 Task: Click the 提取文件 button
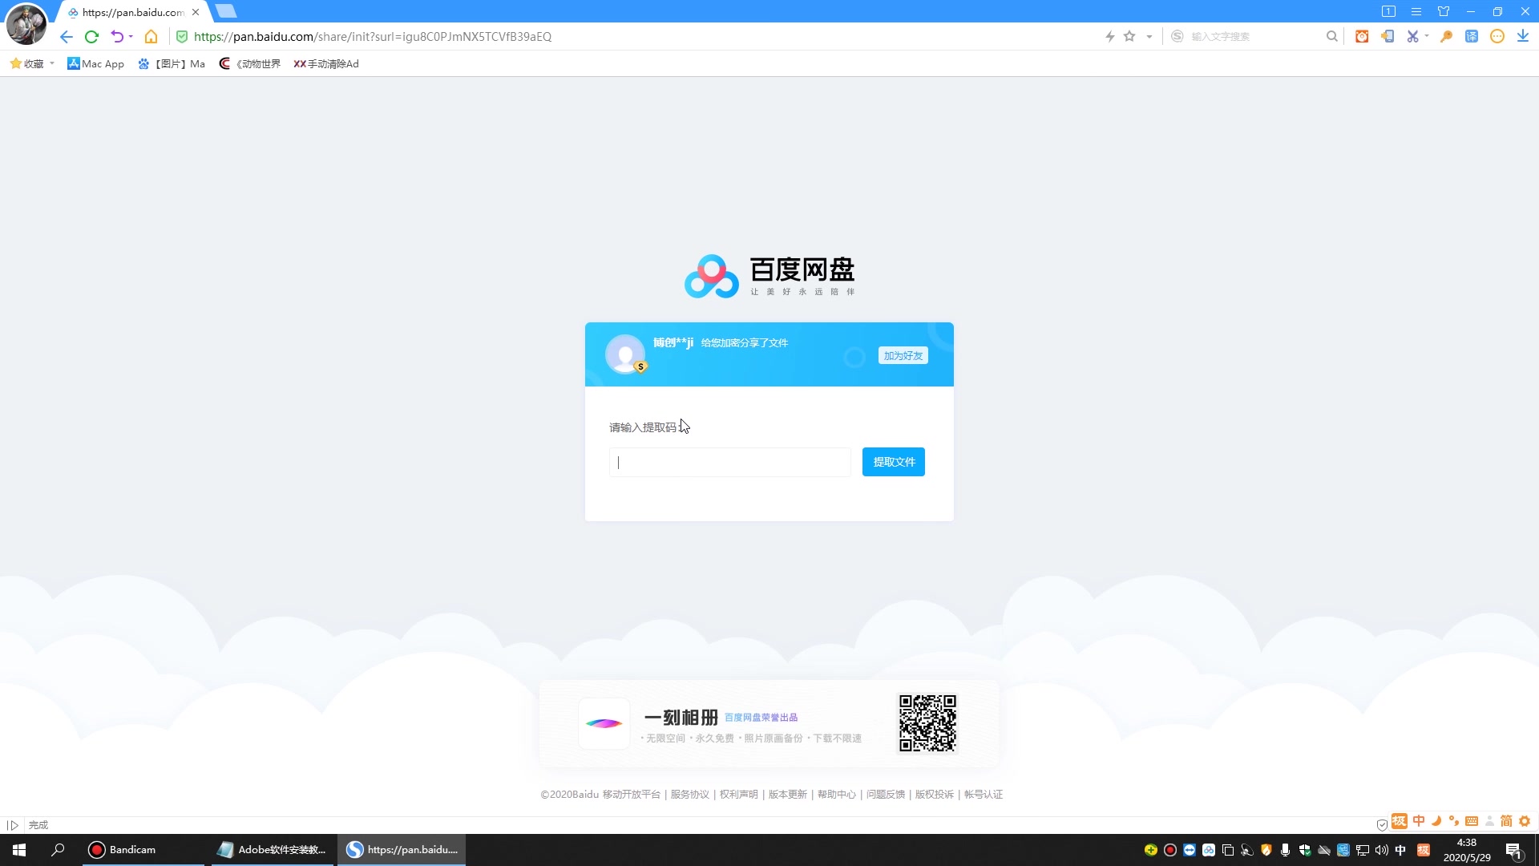tap(894, 462)
